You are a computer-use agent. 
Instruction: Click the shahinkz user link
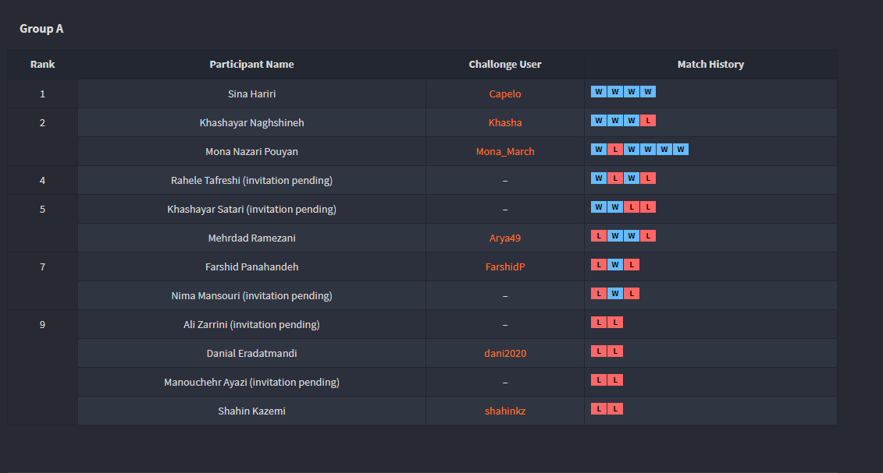505,411
